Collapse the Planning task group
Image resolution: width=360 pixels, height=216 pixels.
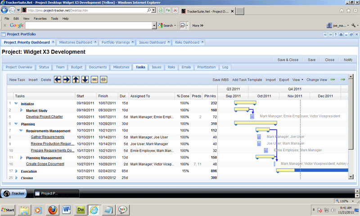(16, 124)
